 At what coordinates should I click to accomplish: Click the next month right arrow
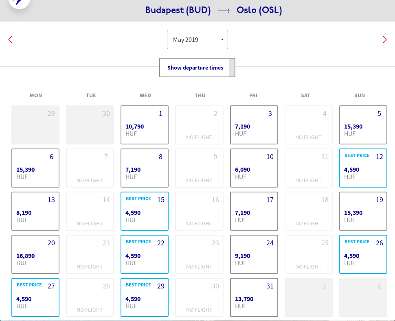point(384,39)
